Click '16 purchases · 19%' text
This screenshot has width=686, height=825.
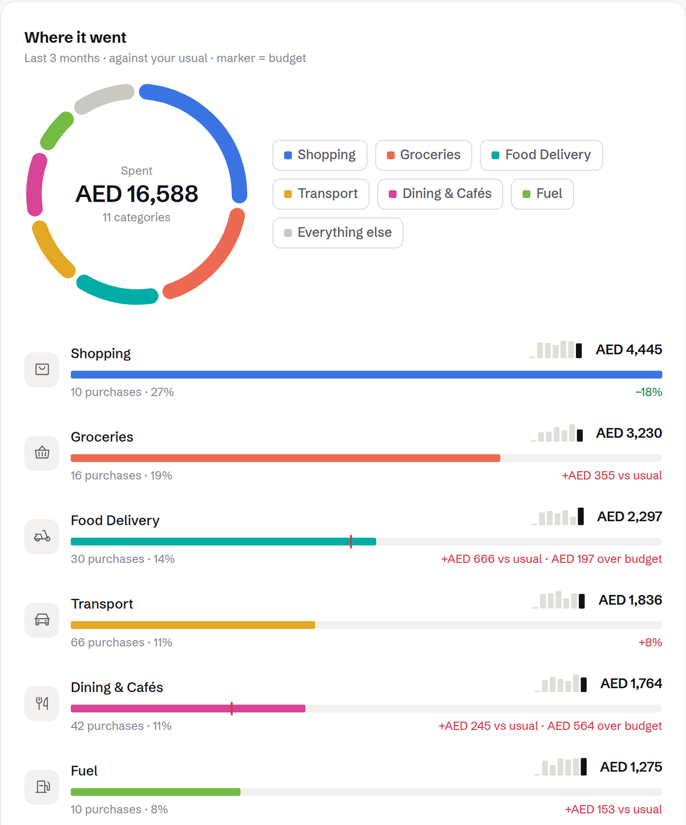[x=122, y=475]
